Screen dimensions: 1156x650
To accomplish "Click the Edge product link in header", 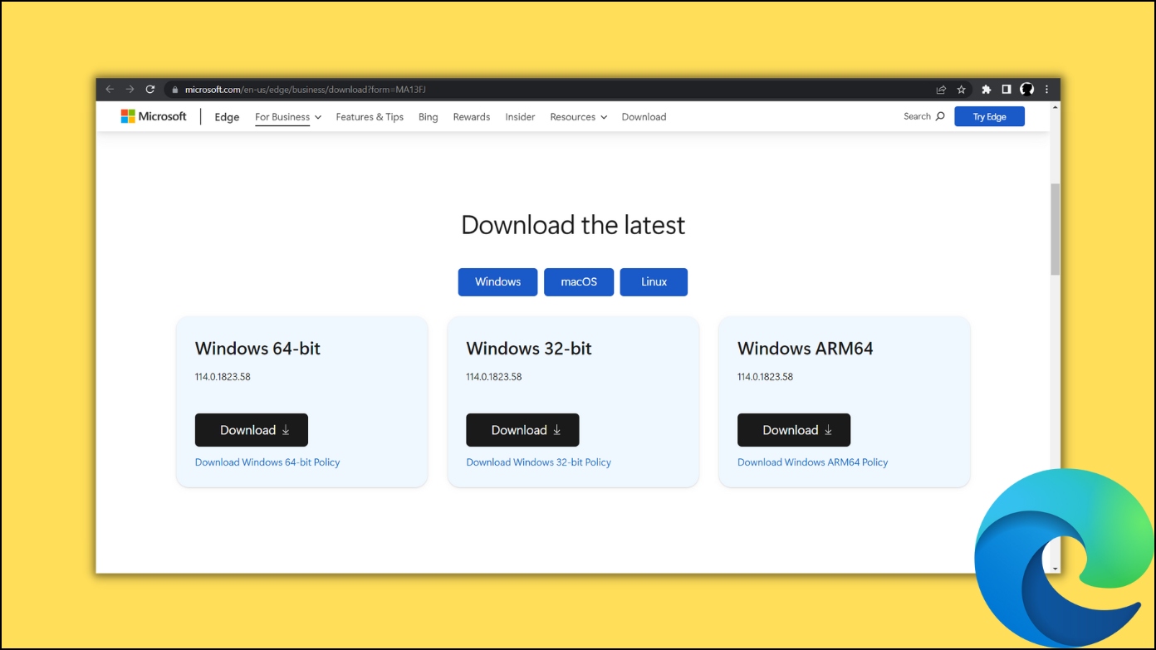I will [x=227, y=117].
